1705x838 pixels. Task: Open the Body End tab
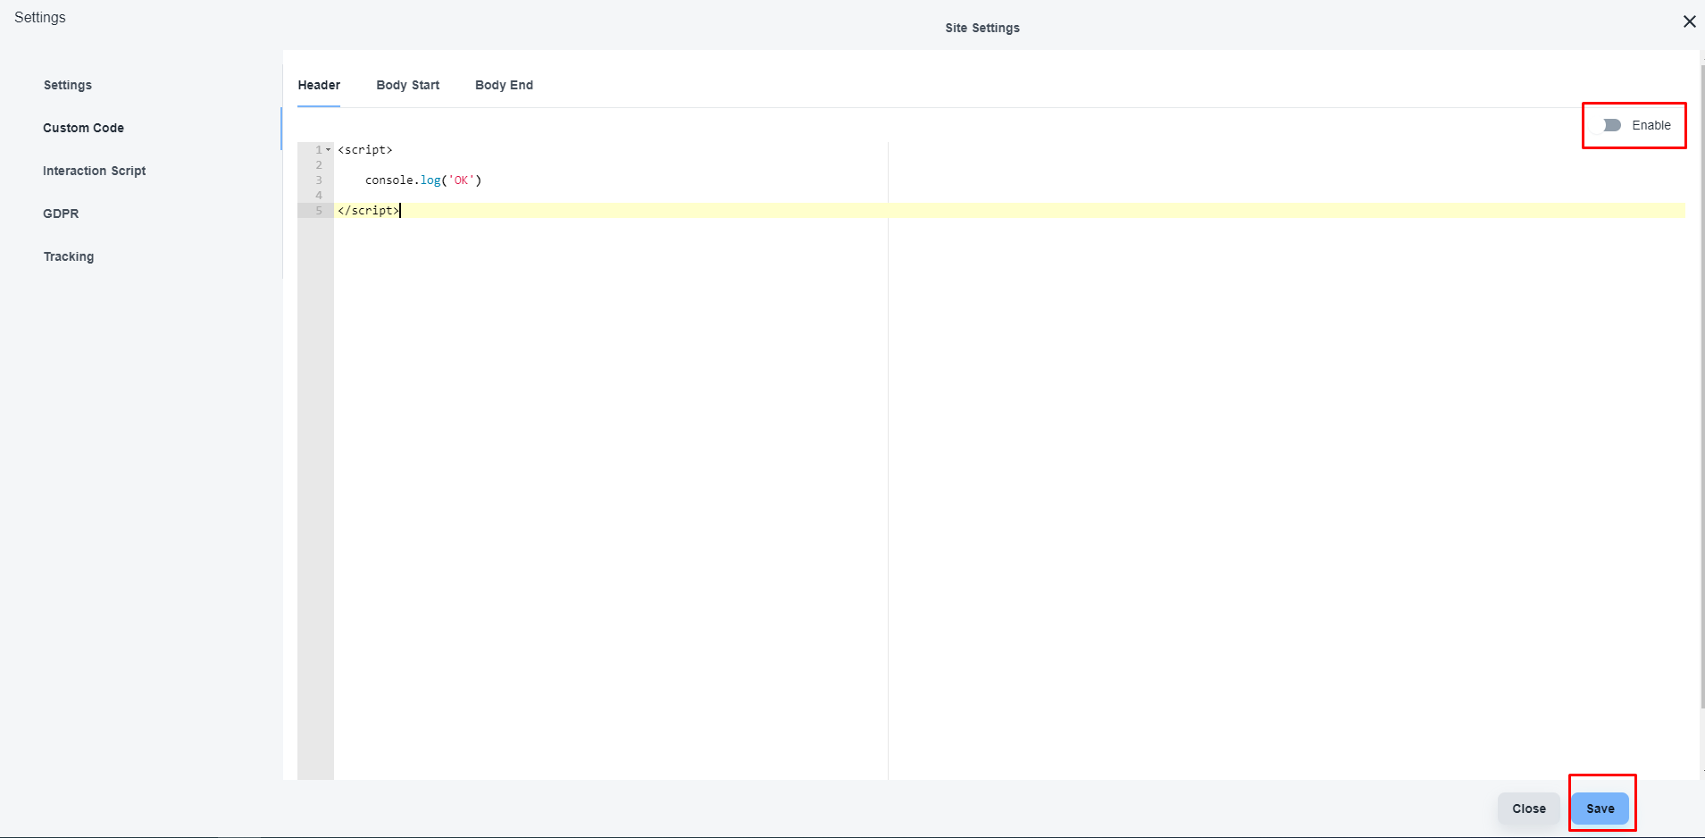coord(504,85)
